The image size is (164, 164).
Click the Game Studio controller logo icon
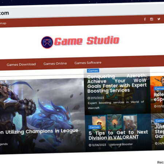(47, 42)
